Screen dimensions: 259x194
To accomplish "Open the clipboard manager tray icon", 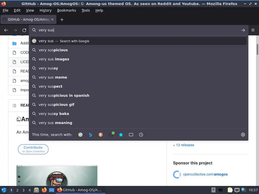I will point(230,190).
